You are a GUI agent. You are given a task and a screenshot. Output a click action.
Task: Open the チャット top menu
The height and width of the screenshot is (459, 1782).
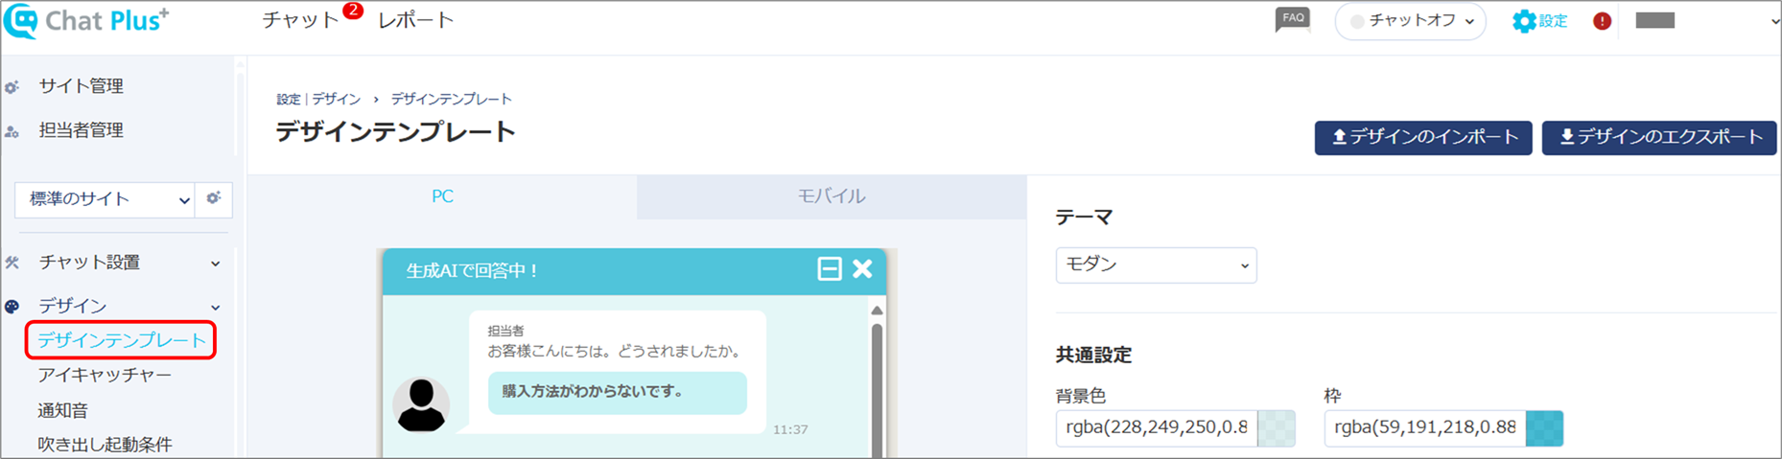(300, 20)
